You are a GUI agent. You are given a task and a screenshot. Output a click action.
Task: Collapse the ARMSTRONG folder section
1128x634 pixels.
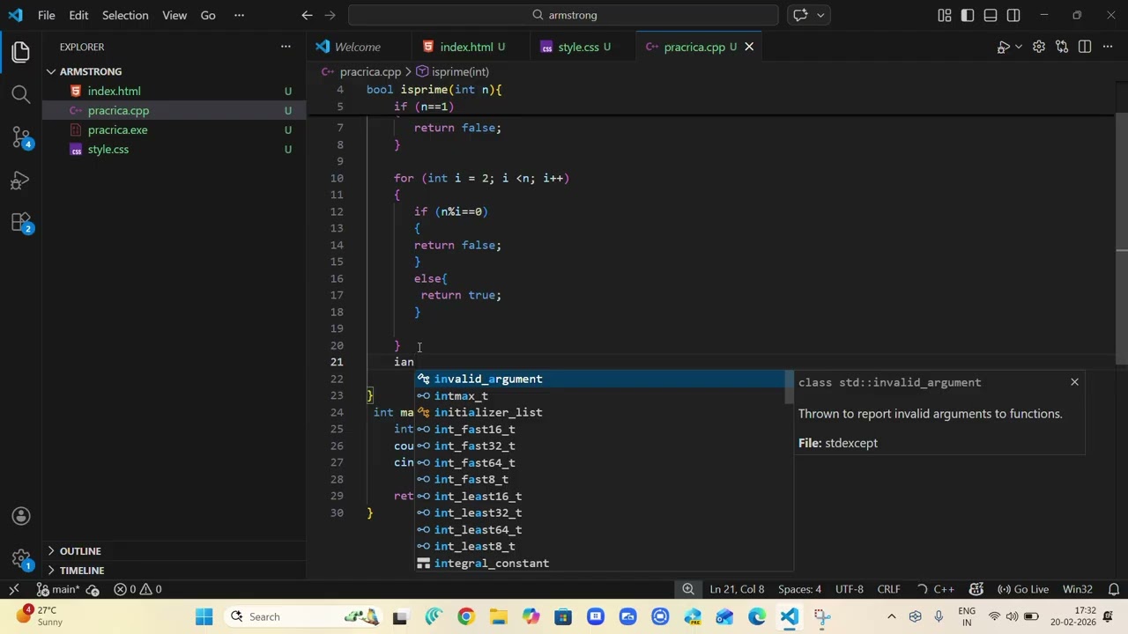pos(174,71)
